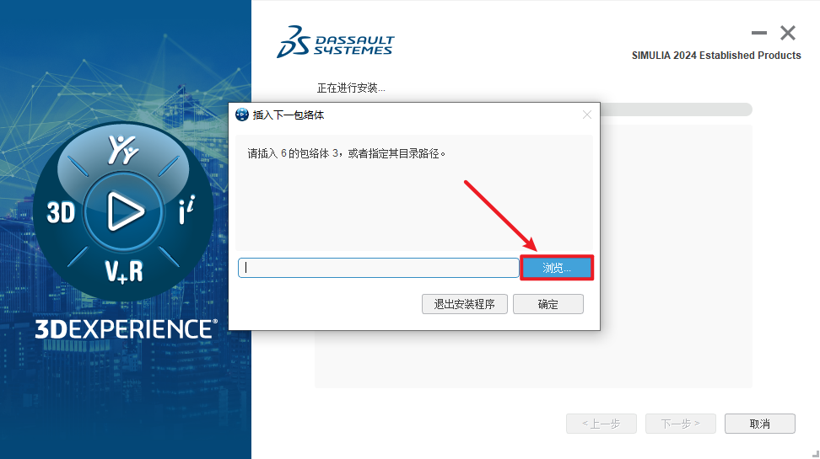Close the 插入下一包络体 dialog
This screenshot has height=459, width=820.
tap(587, 115)
